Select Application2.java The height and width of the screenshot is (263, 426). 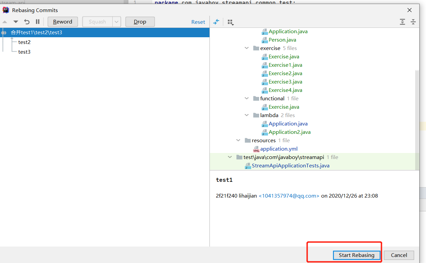click(x=289, y=132)
